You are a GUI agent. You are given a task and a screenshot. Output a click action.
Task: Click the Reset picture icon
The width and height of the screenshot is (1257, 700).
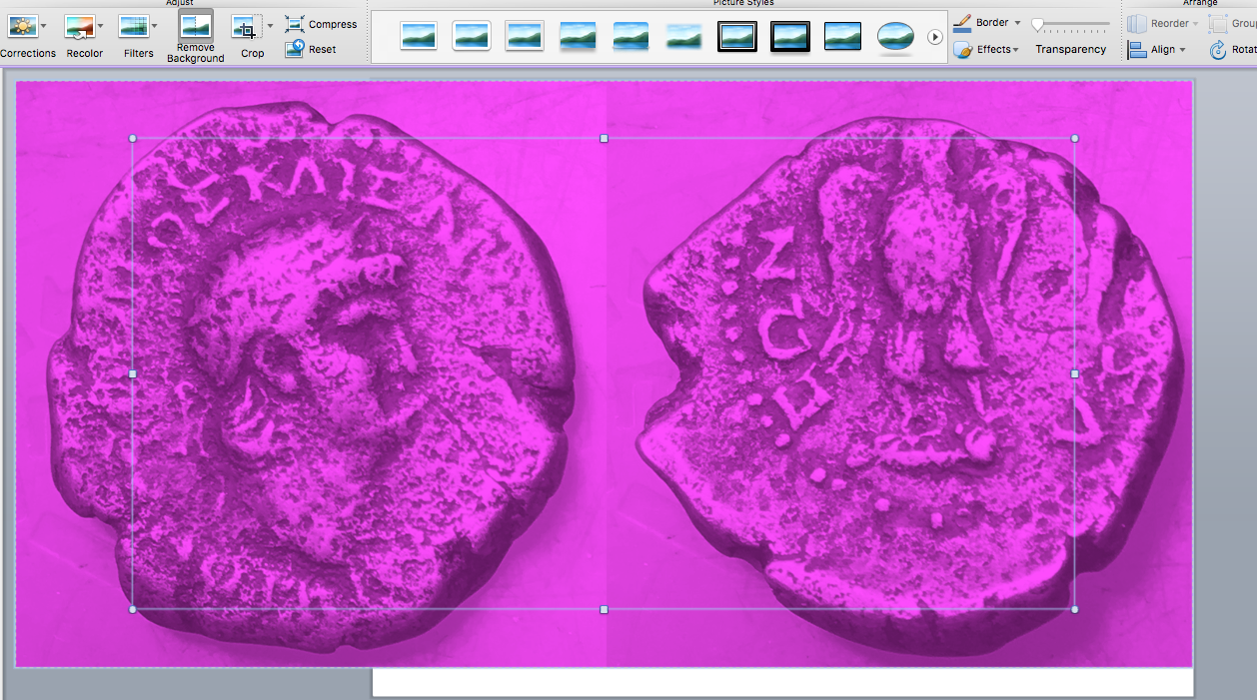[x=294, y=49]
